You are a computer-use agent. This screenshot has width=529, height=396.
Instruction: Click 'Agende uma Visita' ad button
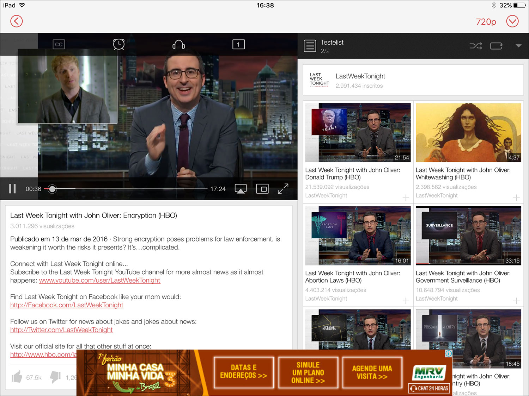[x=372, y=372]
